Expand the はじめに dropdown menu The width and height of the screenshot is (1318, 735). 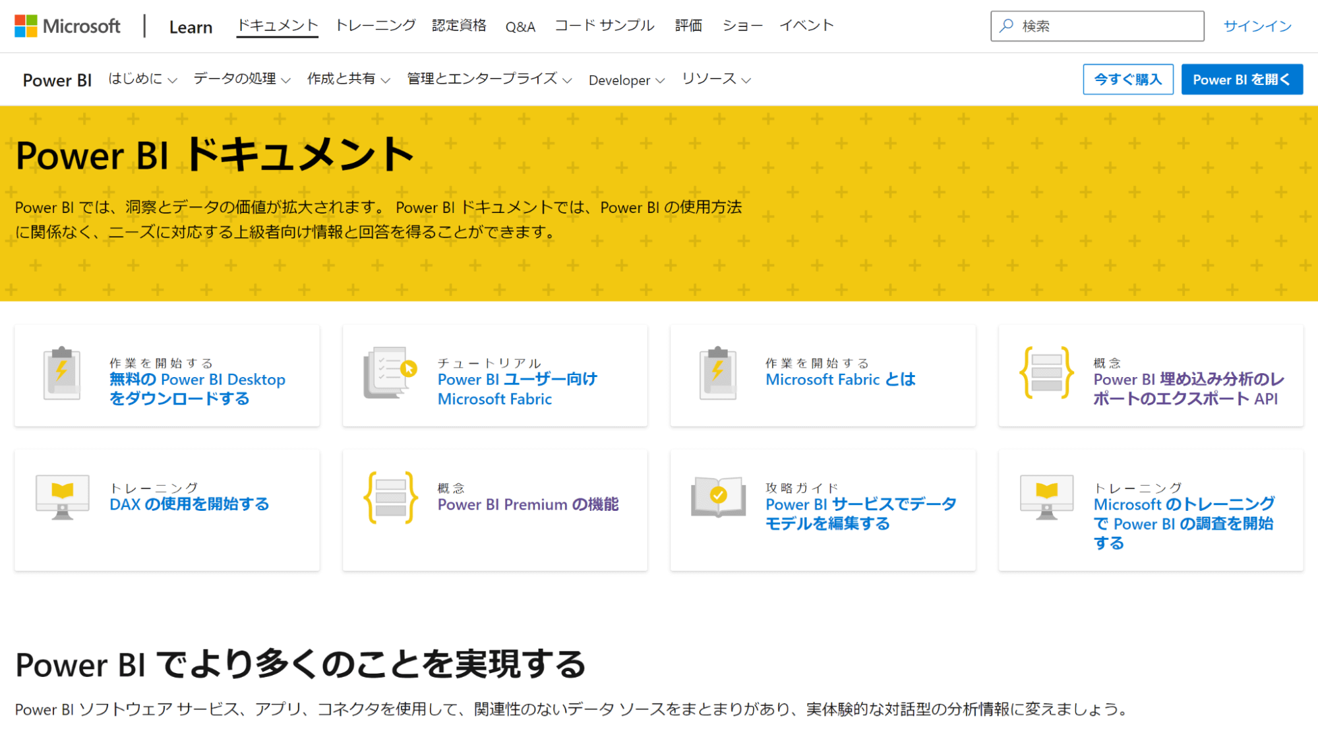pyautogui.click(x=142, y=79)
